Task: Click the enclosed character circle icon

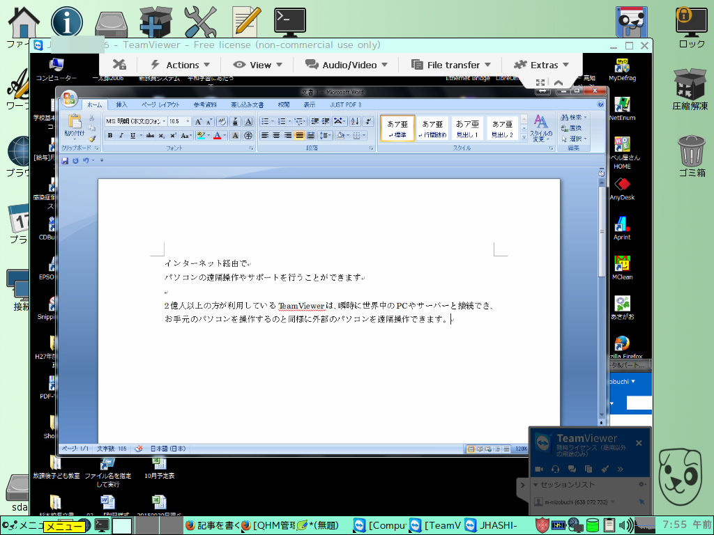Action: point(248,136)
